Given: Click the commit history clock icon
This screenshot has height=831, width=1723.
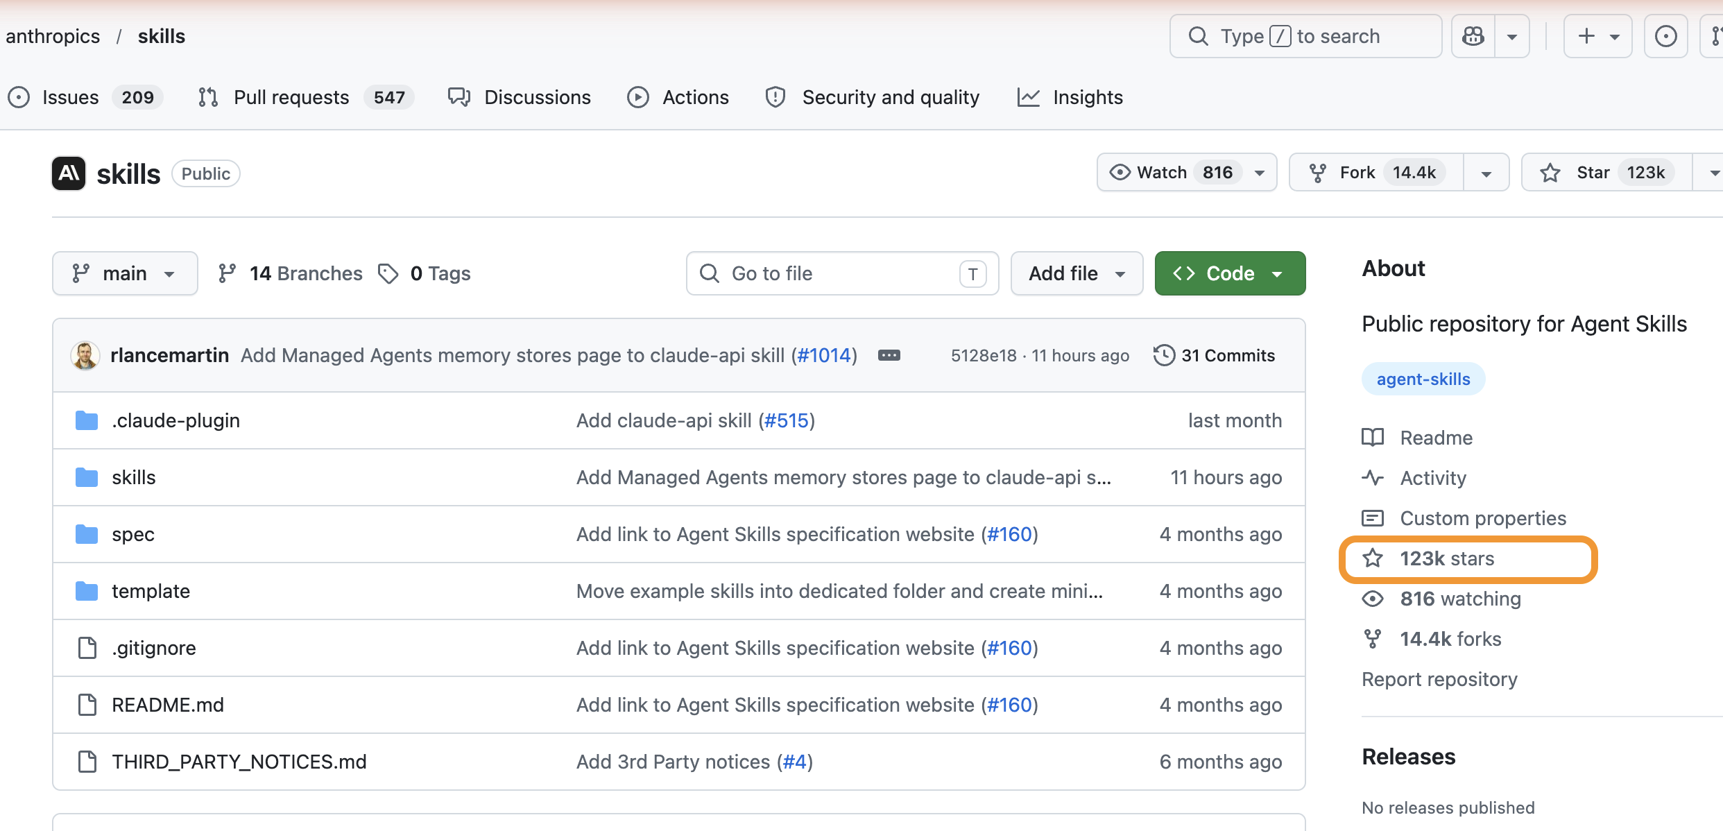Looking at the screenshot, I should click(1164, 355).
